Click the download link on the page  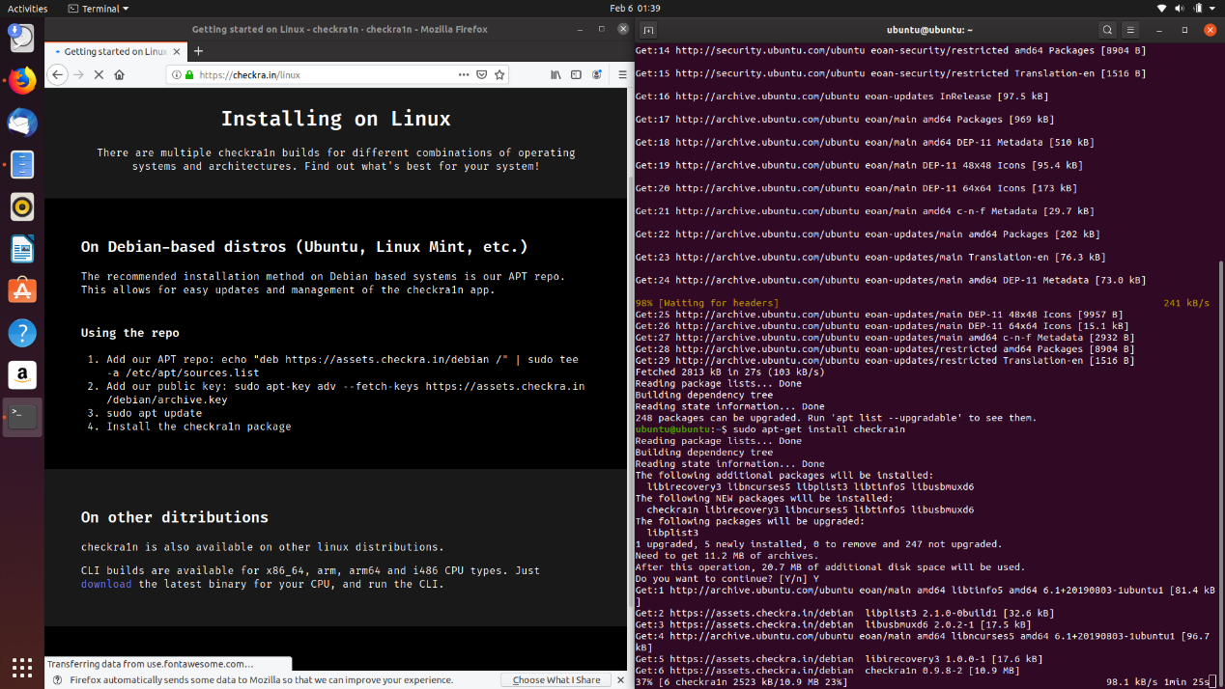pyautogui.click(x=105, y=584)
